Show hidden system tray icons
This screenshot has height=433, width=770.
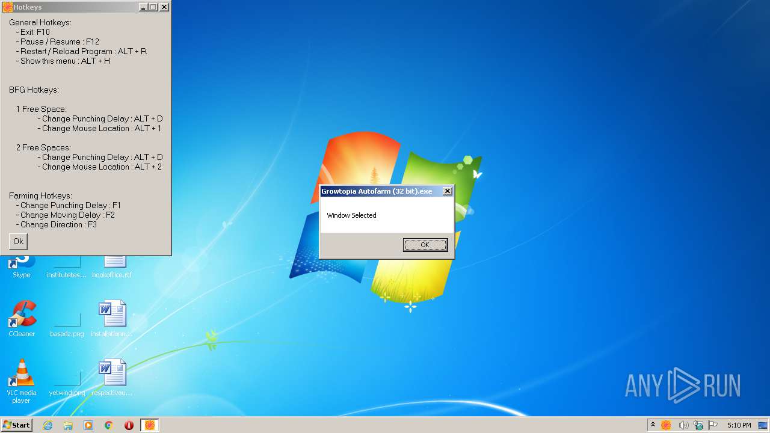coord(653,425)
